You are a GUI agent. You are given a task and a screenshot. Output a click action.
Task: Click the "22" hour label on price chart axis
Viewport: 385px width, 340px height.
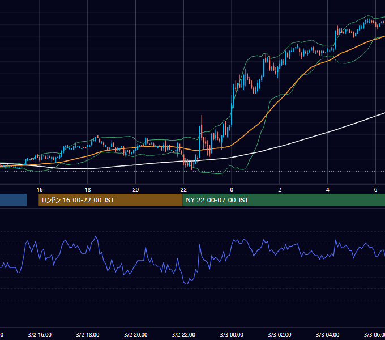183,190
